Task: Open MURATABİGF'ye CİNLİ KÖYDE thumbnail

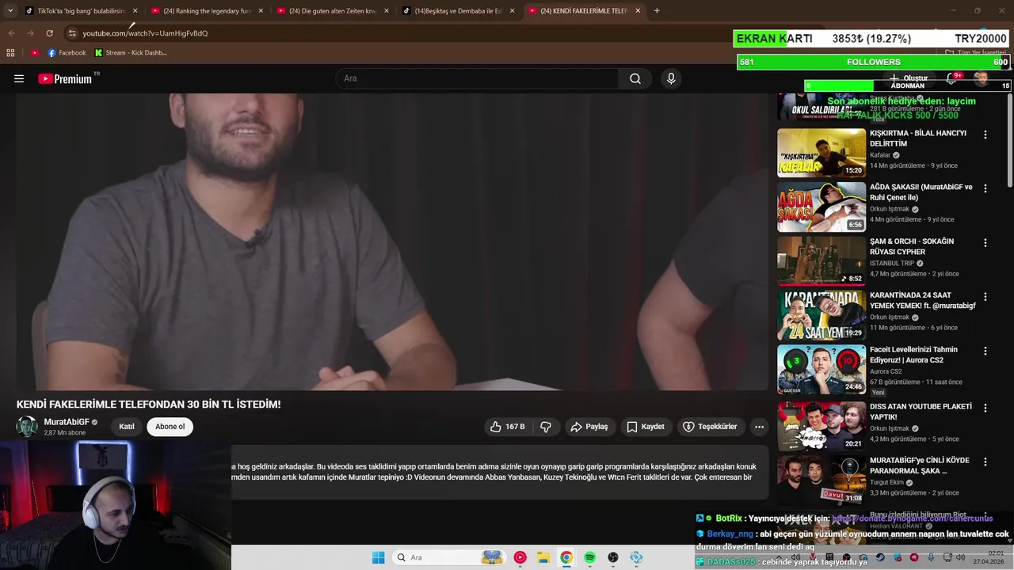Action: tap(821, 480)
